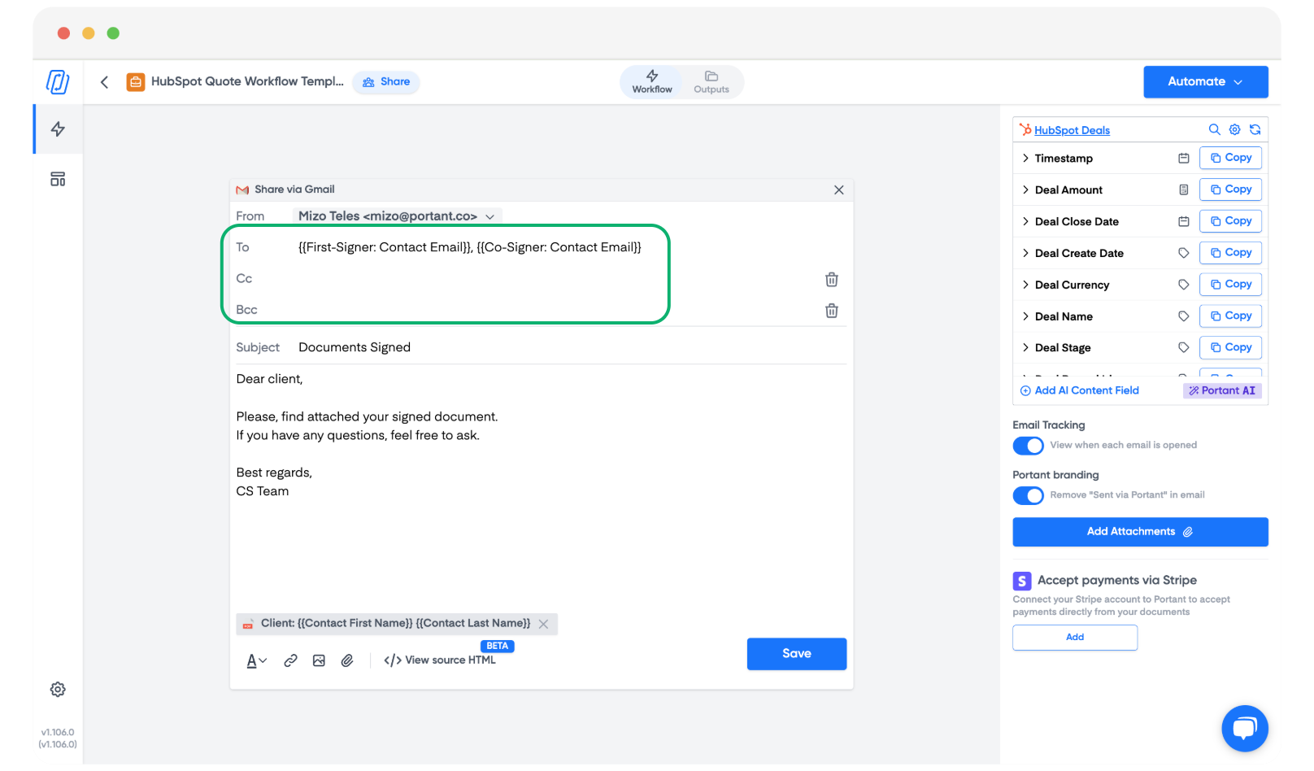Screen dimensions: 1314x771
Task: Click the insert image icon in email toolbar
Action: 319,660
